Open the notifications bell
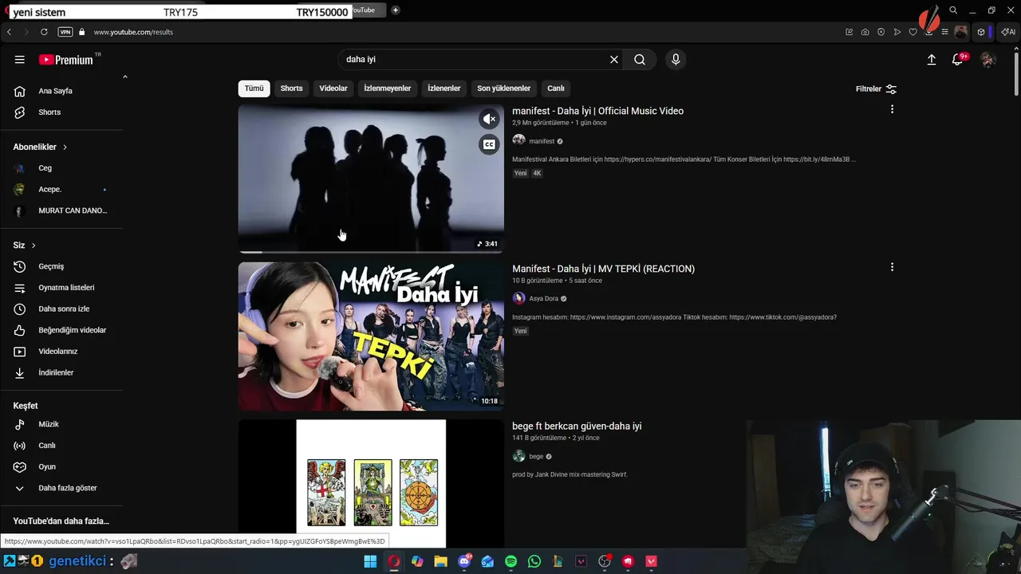The image size is (1021, 574). click(958, 60)
